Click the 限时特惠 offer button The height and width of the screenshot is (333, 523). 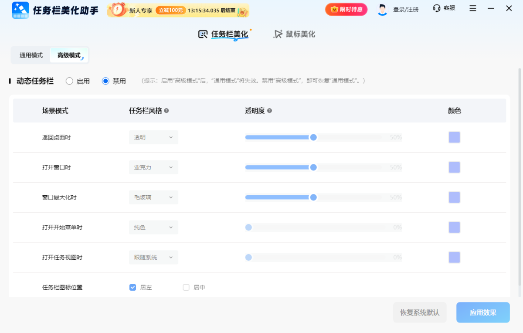click(x=346, y=9)
